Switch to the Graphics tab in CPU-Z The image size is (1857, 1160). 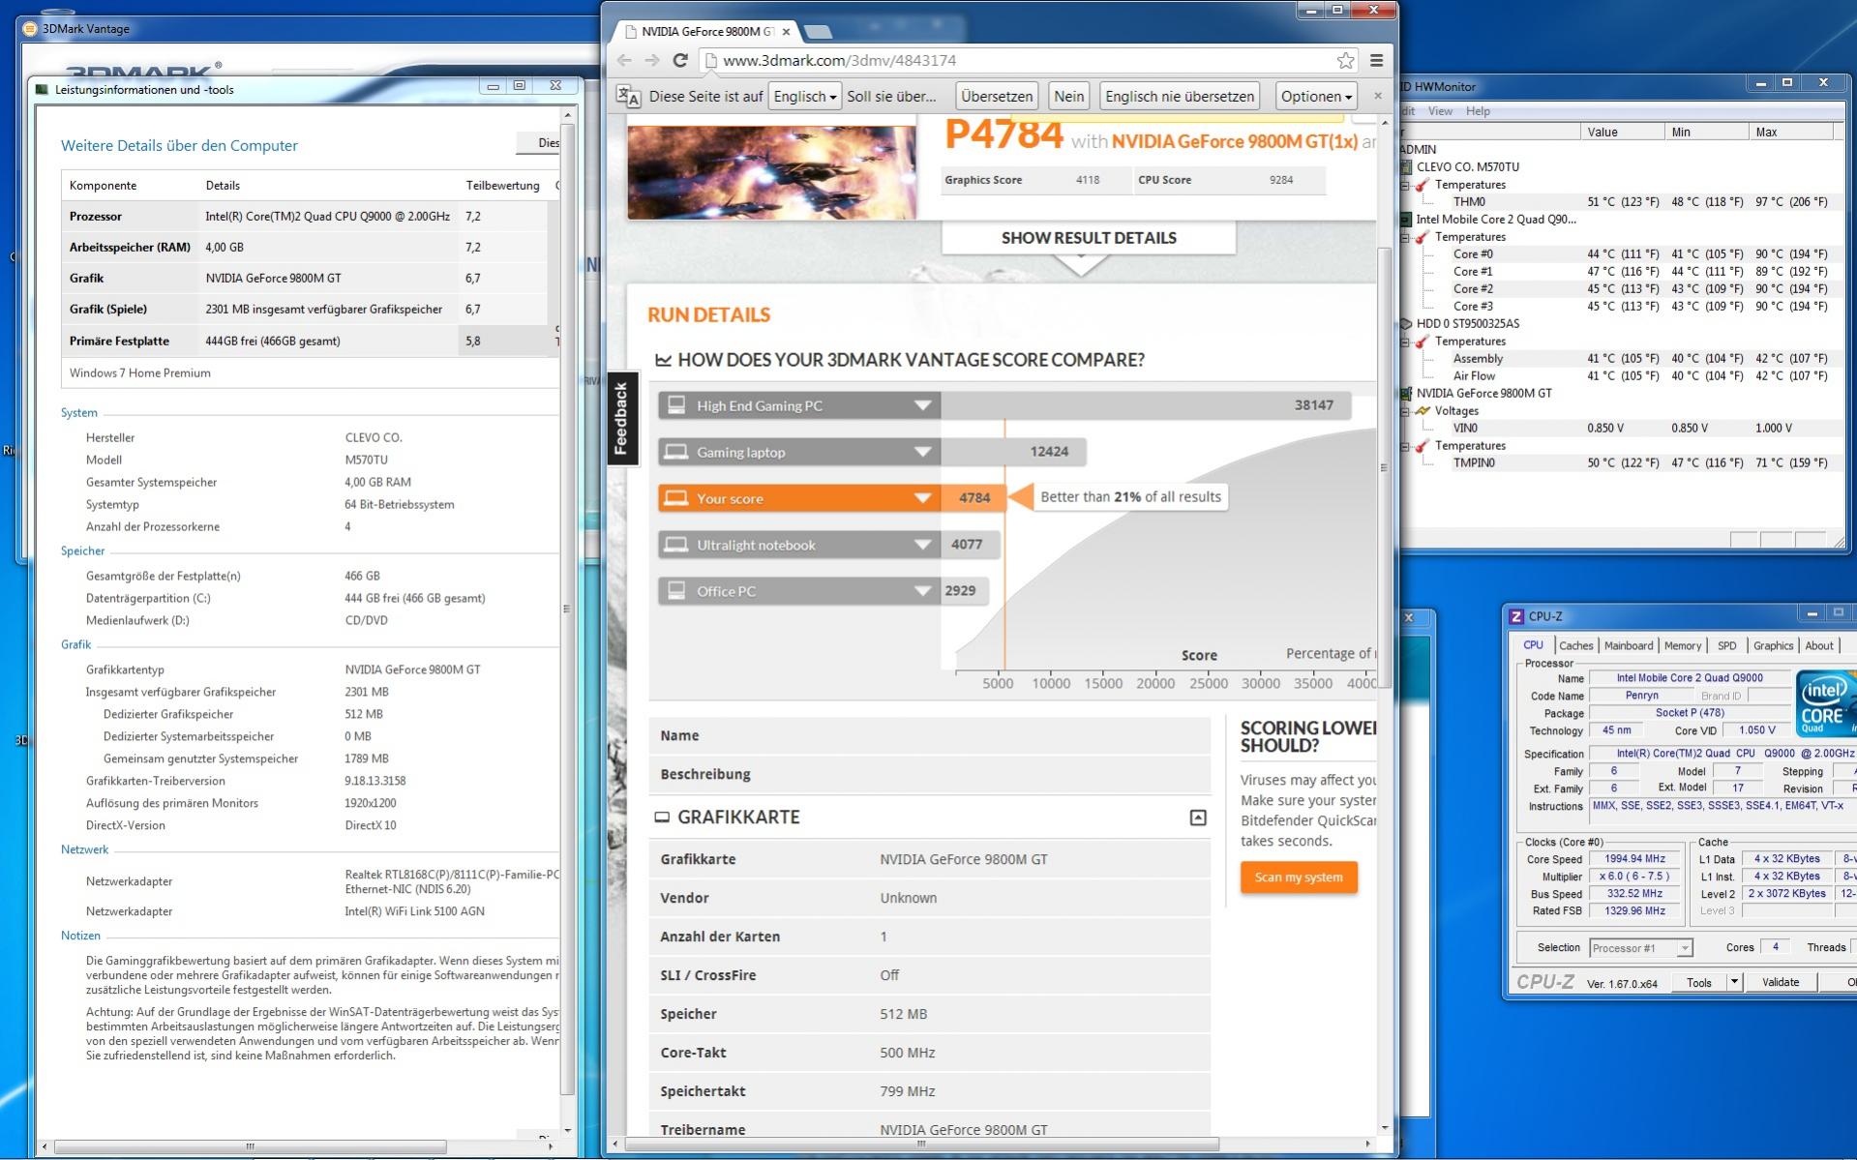click(x=1773, y=646)
